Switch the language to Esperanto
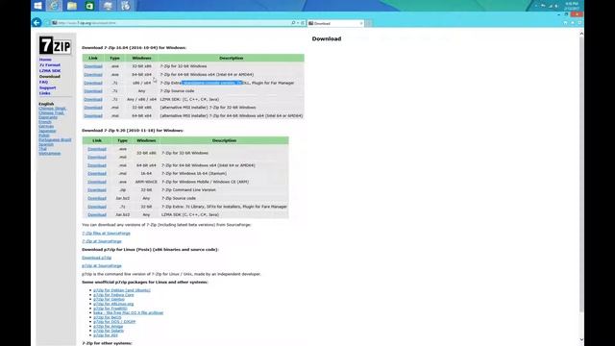The width and height of the screenshot is (615, 346). (48, 117)
